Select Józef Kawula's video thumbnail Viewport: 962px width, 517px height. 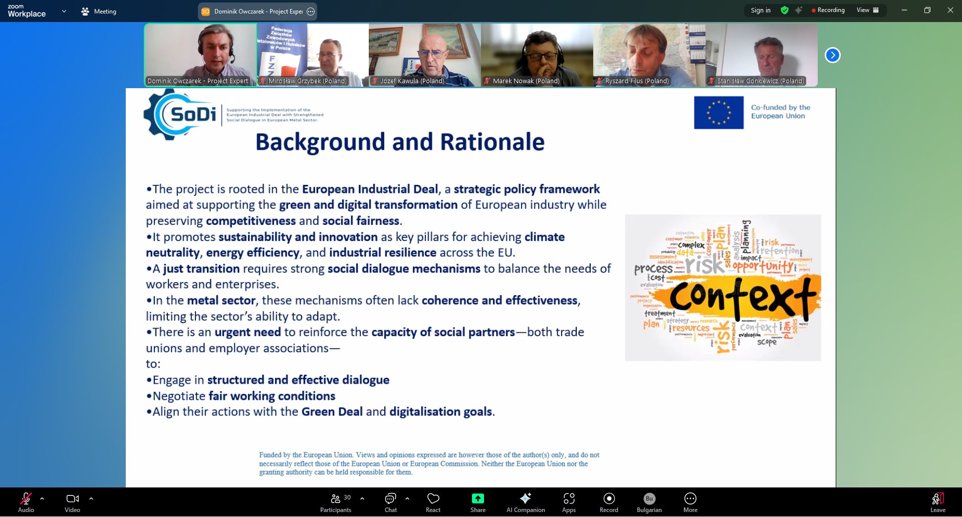click(425, 55)
